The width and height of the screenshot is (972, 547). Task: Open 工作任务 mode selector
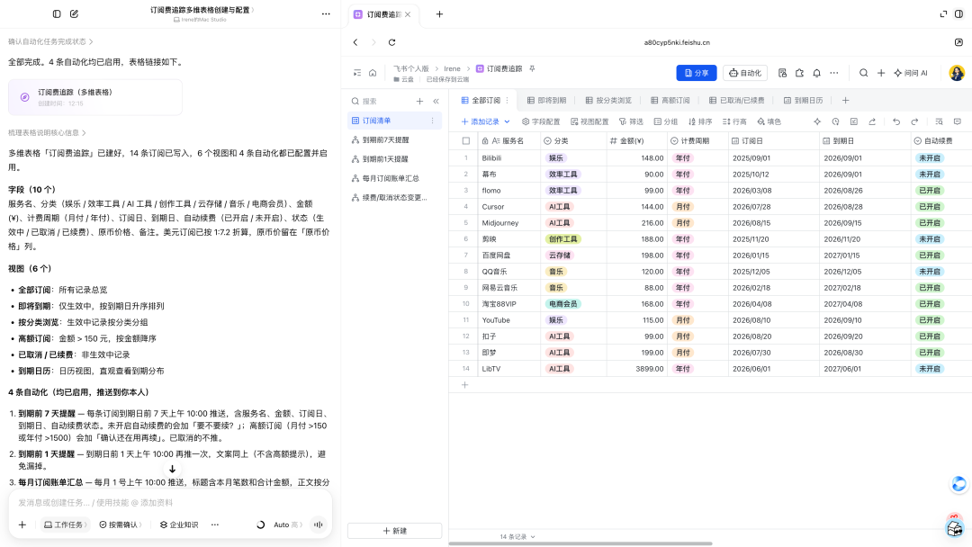65,525
